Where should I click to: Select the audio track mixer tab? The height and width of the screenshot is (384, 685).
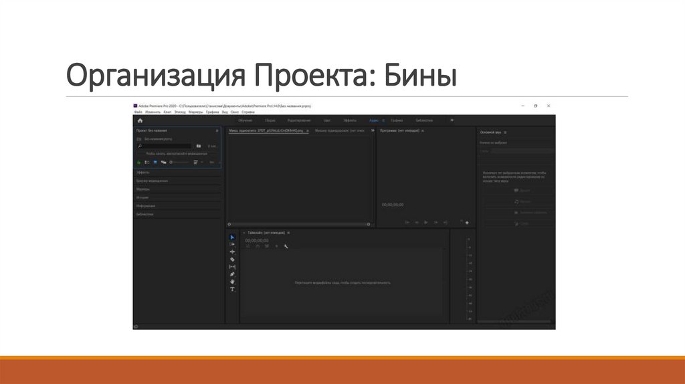339,130
